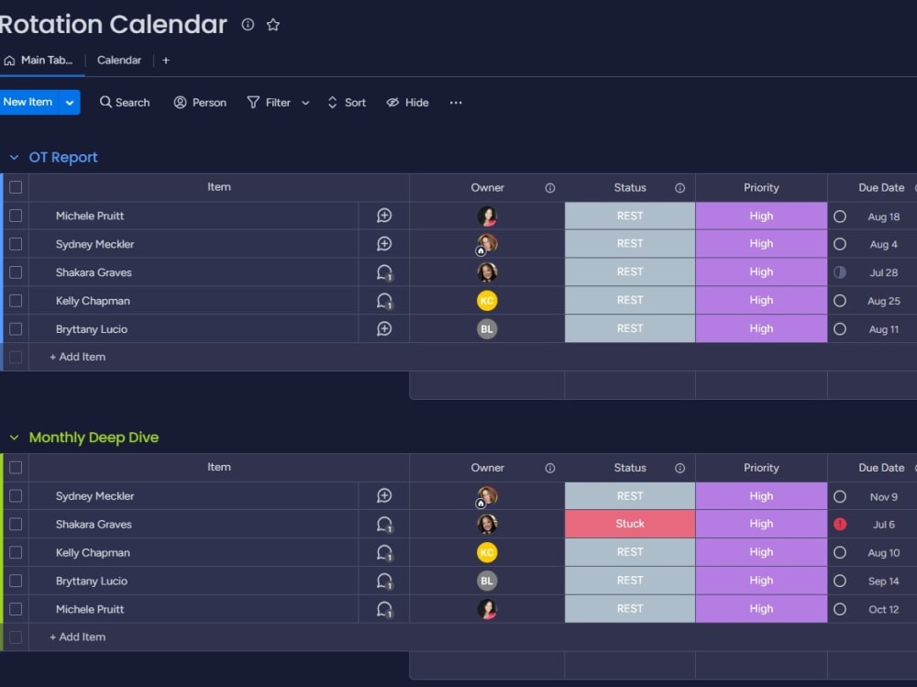
Task: Add update for Sydney Meckler in Monthly Deep Dive
Action: [x=384, y=496]
